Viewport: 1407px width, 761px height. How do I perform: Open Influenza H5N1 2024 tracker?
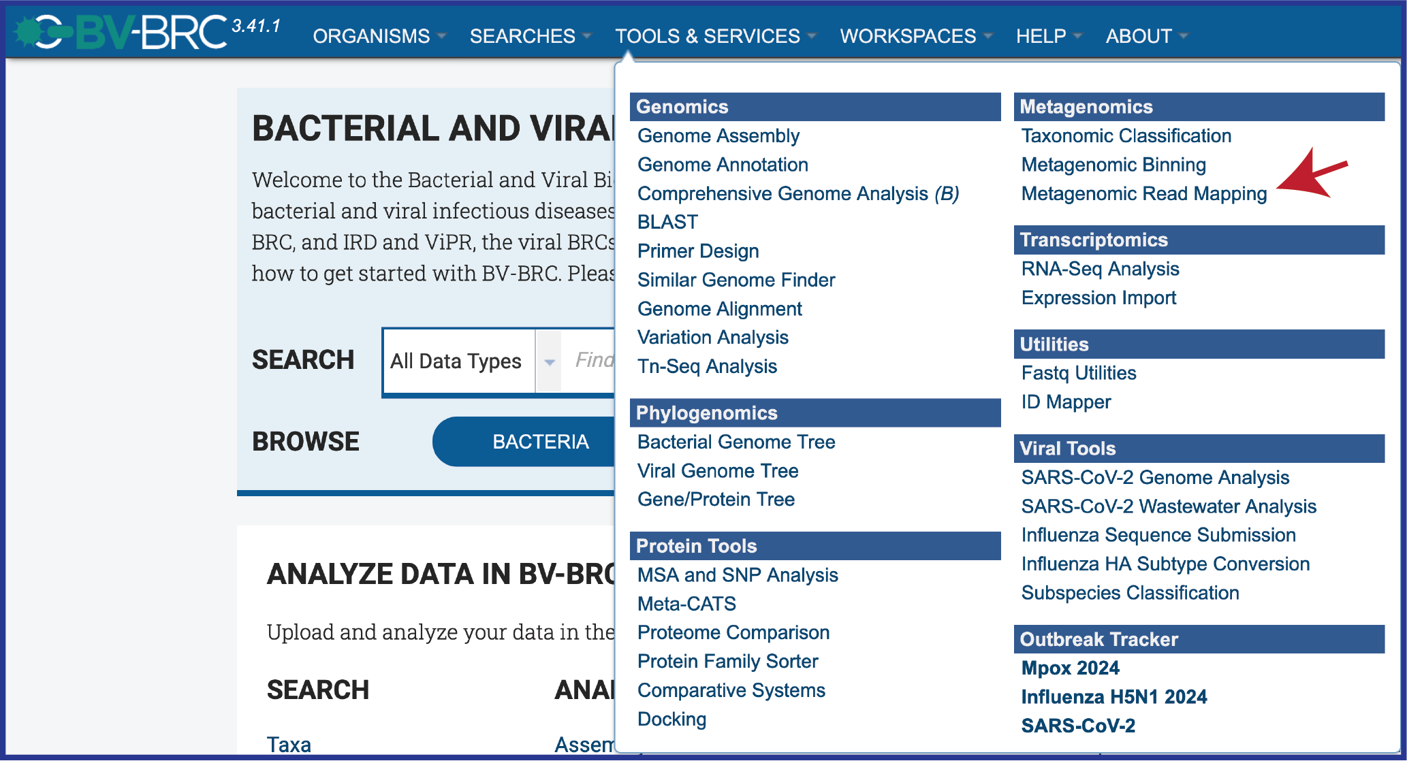[1113, 697]
